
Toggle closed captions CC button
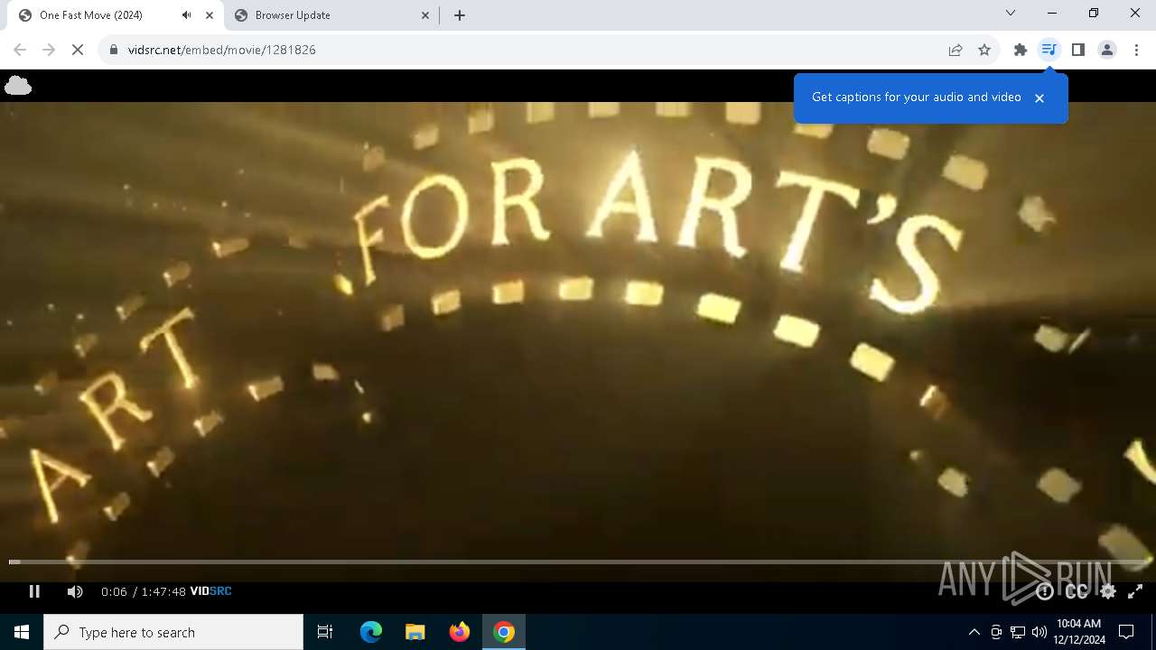click(1077, 591)
